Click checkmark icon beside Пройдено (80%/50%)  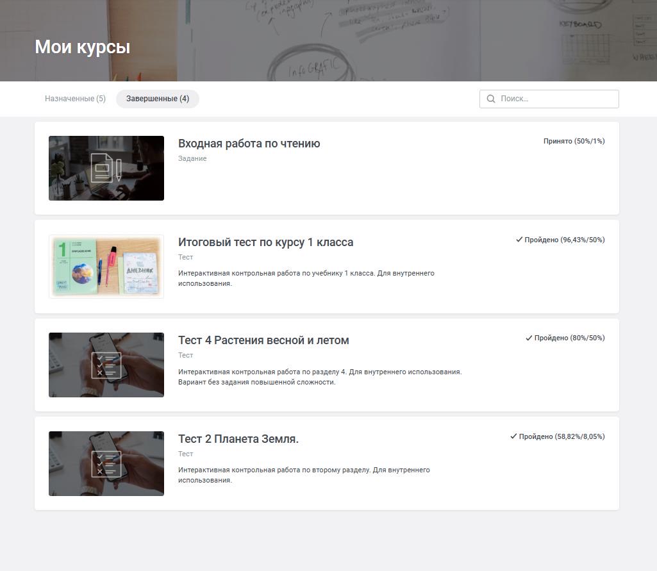click(529, 338)
